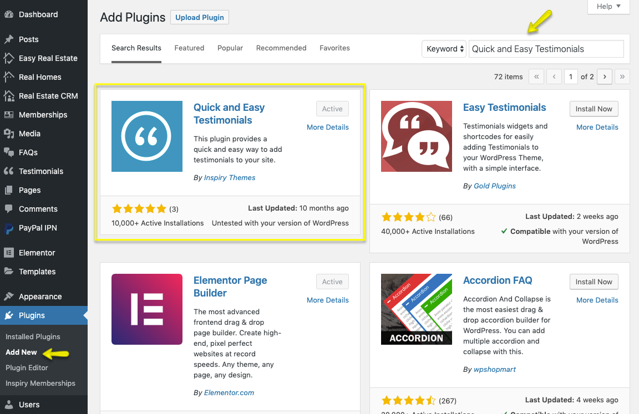The width and height of the screenshot is (639, 414).
Task: Open More Details for Accordion FAQ
Action: (597, 300)
